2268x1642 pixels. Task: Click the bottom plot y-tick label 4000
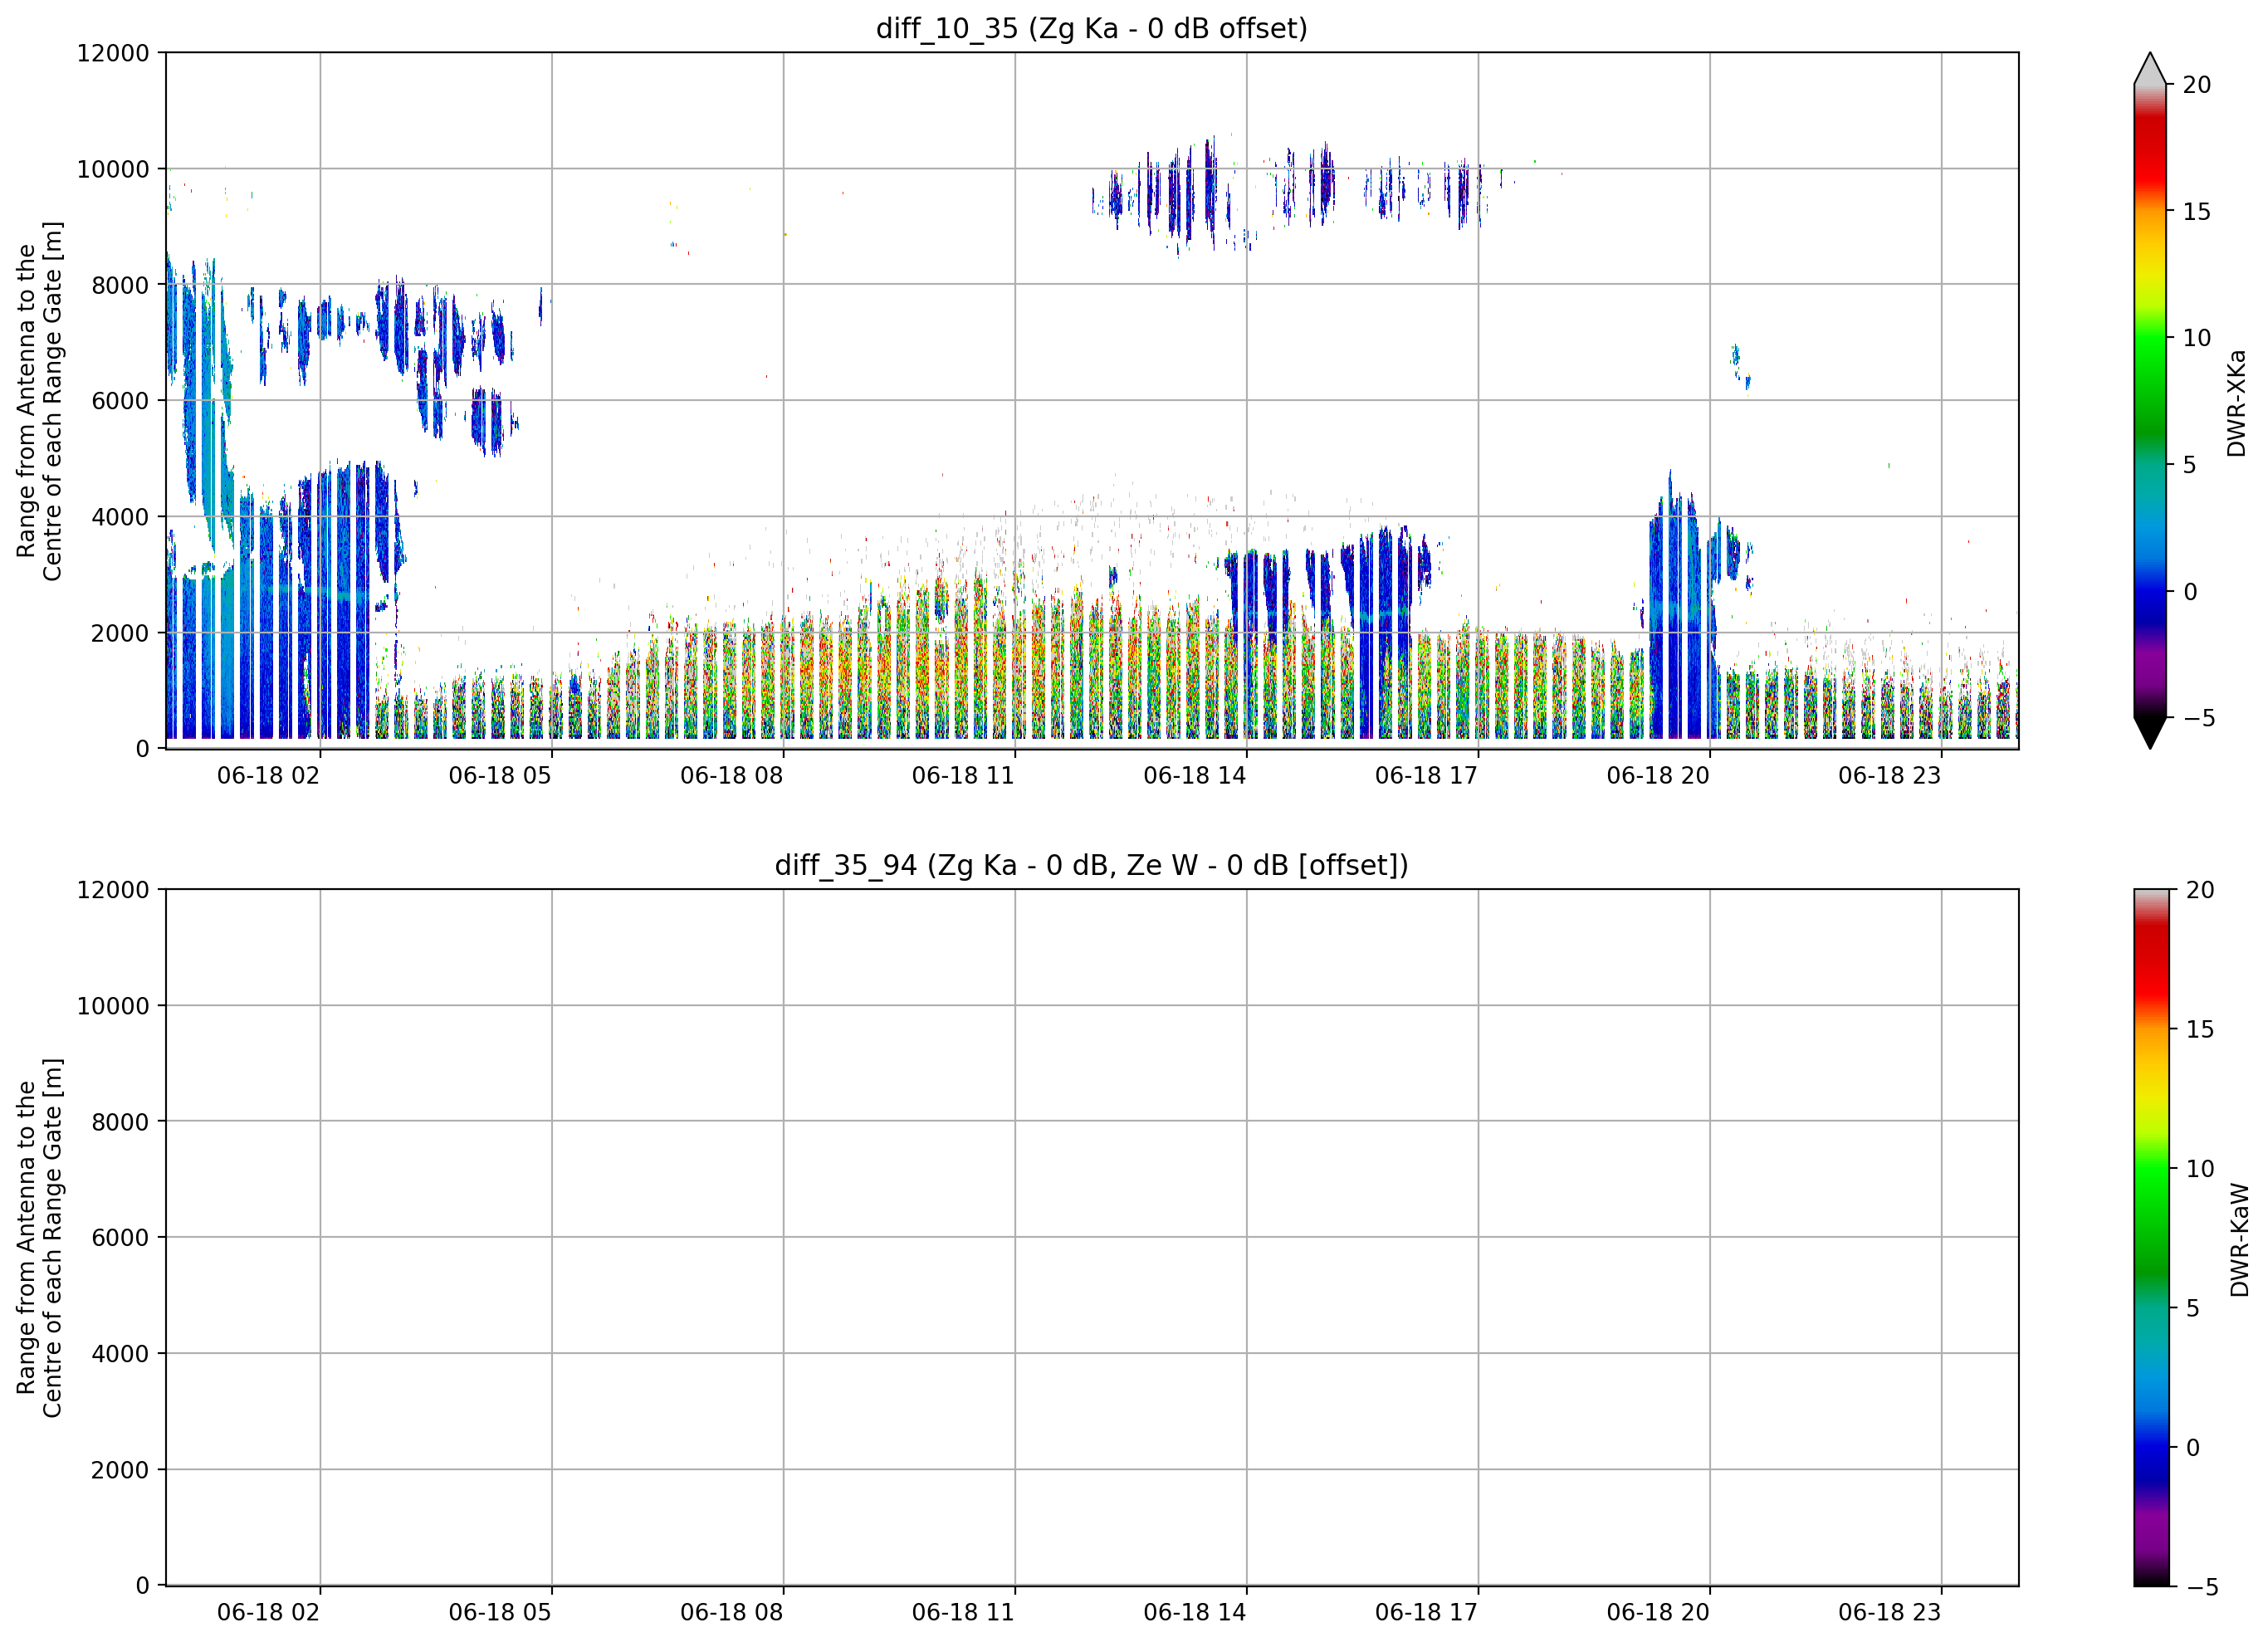(x=120, y=1354)
